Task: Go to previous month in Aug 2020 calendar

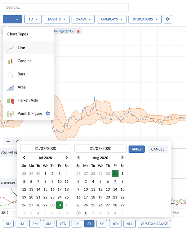Action: pyautogui.click(x=78, y=158)
